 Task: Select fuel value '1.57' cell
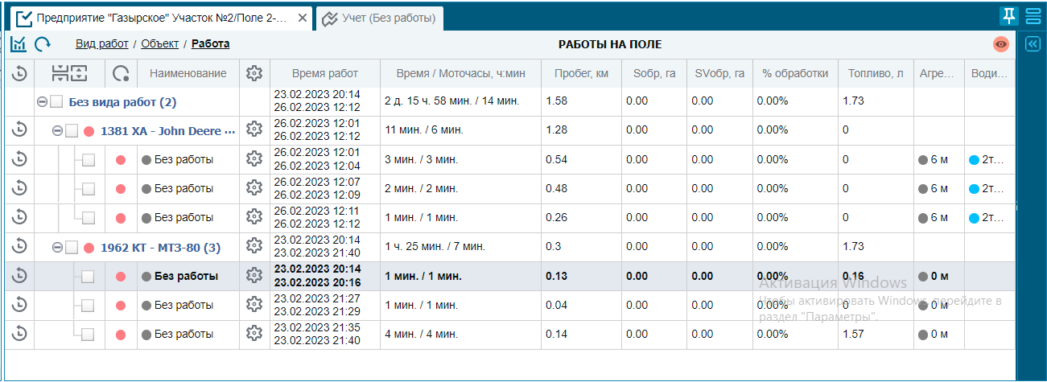(x=876, y=334)
